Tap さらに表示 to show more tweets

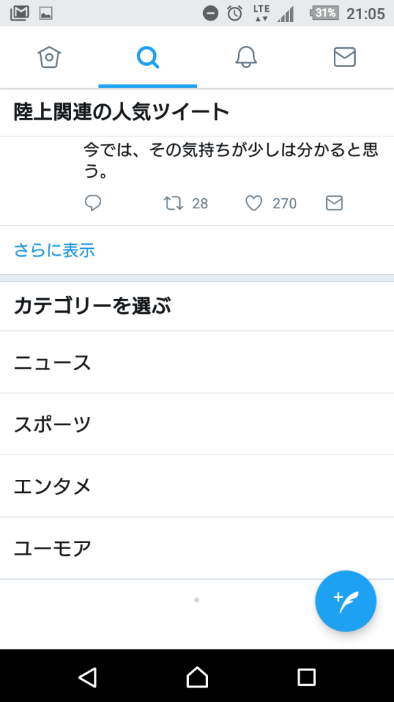pyautogui.click(x=53, y=251)
